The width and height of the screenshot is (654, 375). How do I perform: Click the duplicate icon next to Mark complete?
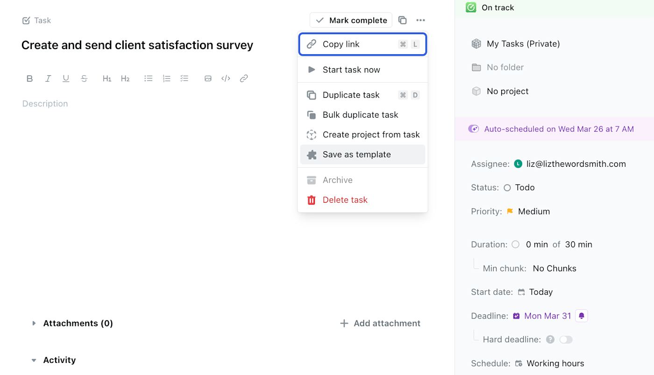point(402,20)
